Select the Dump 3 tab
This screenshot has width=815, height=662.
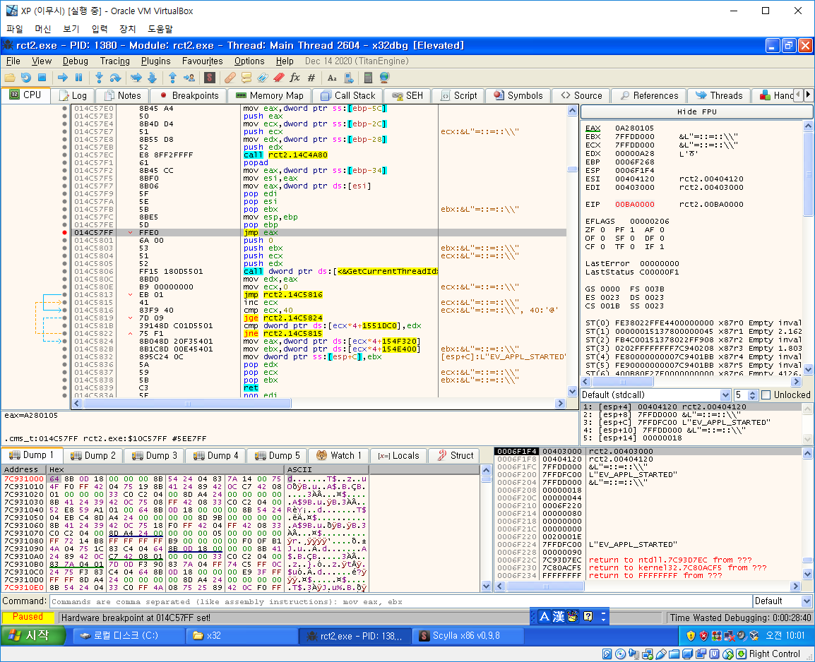point(155,455)
